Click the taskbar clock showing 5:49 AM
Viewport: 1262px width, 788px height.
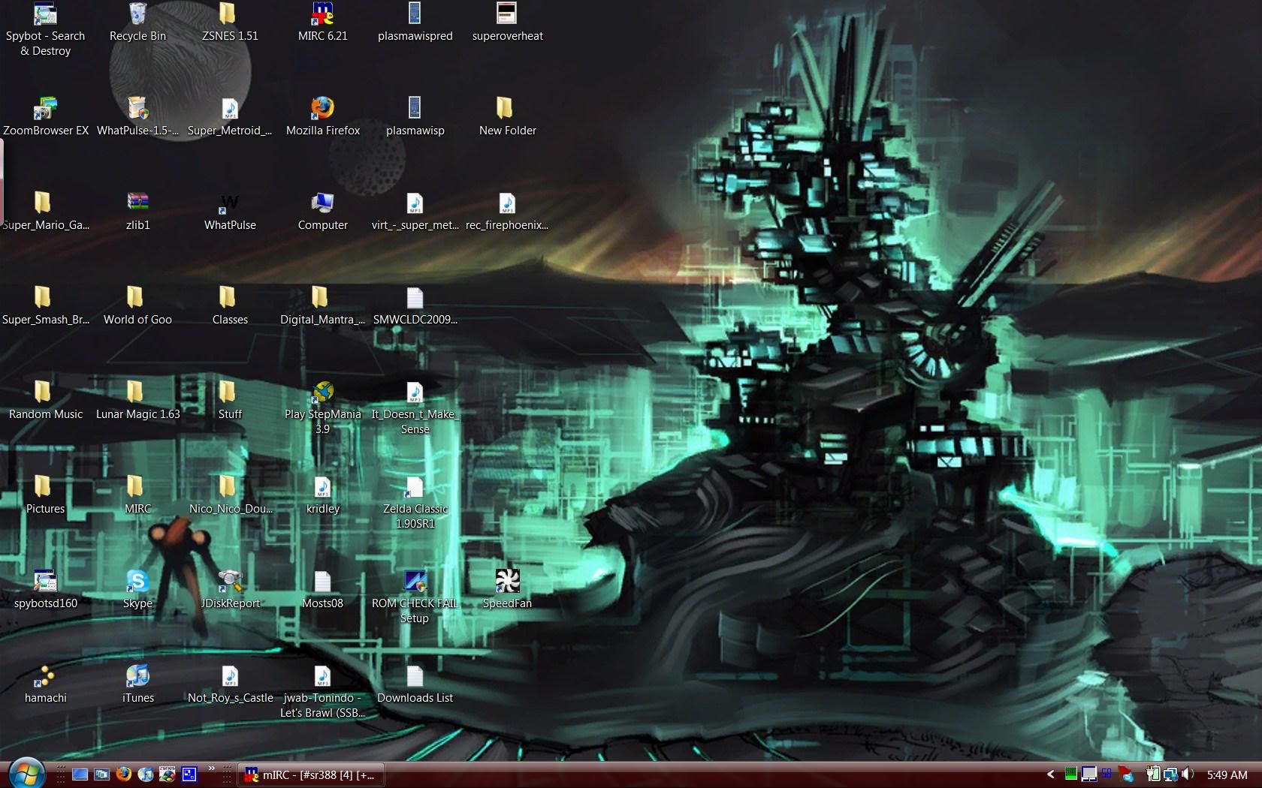pyautogui.click(x=1227, y=774)
